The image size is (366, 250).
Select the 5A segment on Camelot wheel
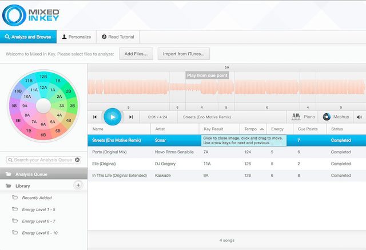pyautogui.click(x=53, y=122)
